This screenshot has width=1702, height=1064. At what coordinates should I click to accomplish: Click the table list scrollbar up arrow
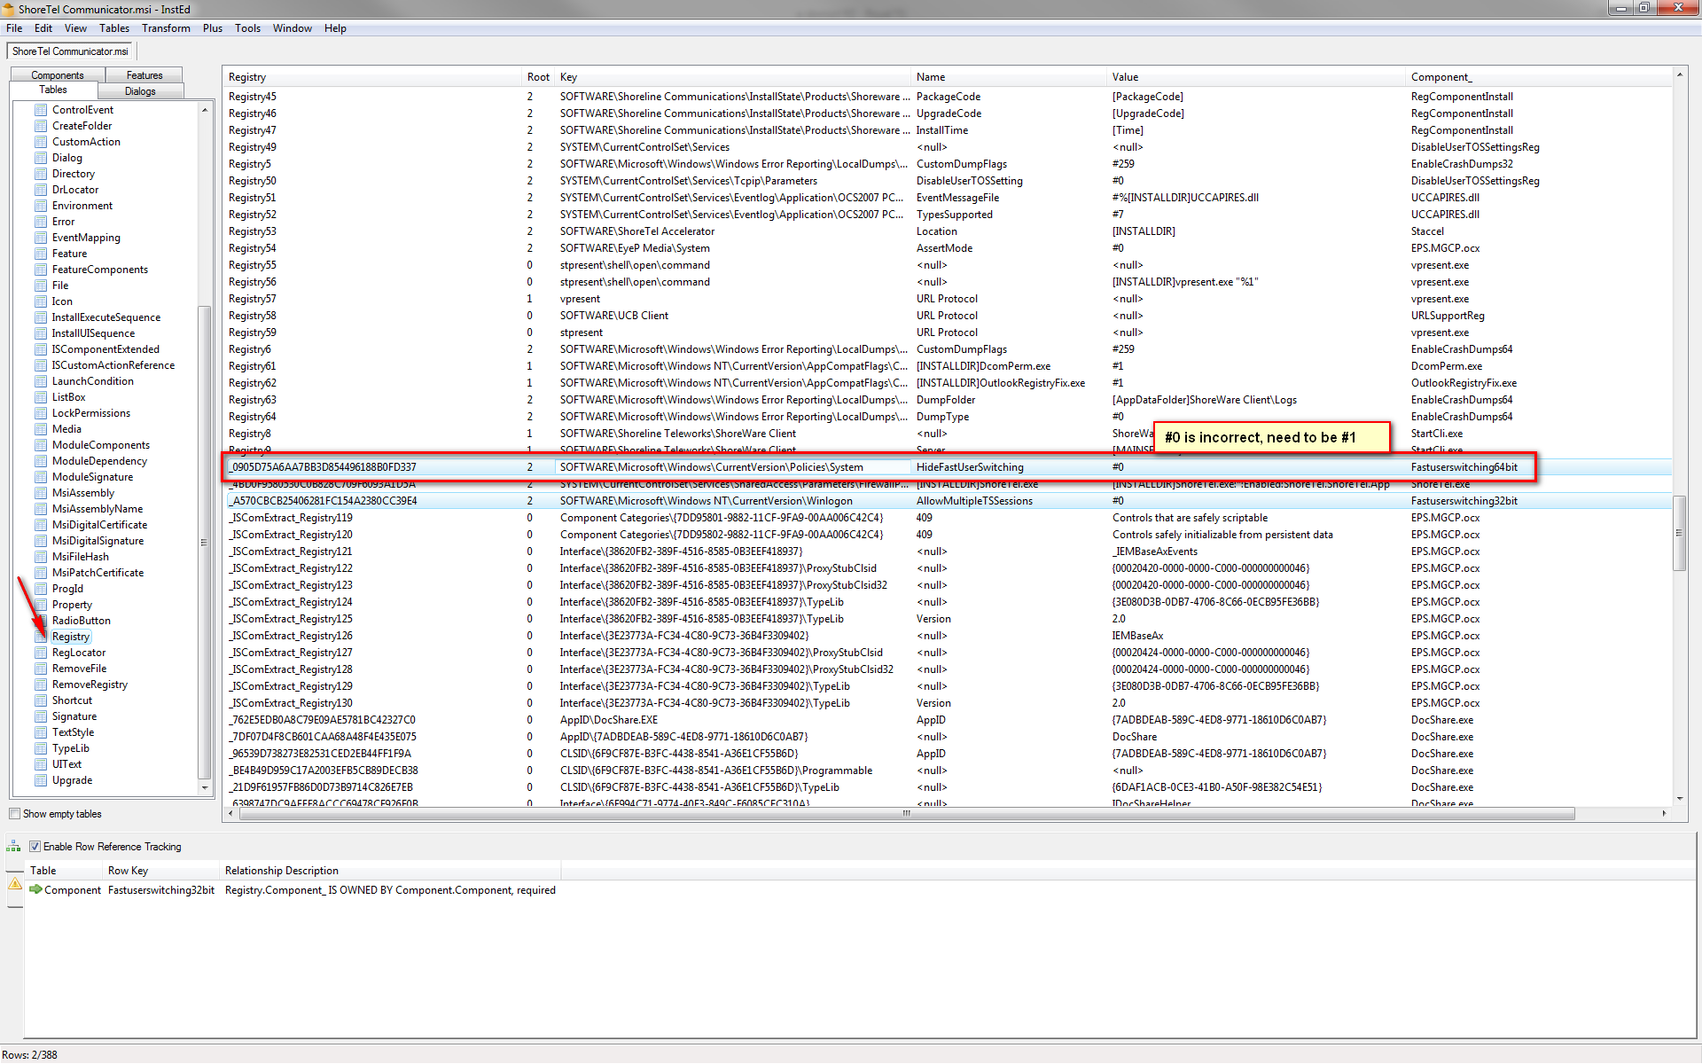[x=205, y=110]
